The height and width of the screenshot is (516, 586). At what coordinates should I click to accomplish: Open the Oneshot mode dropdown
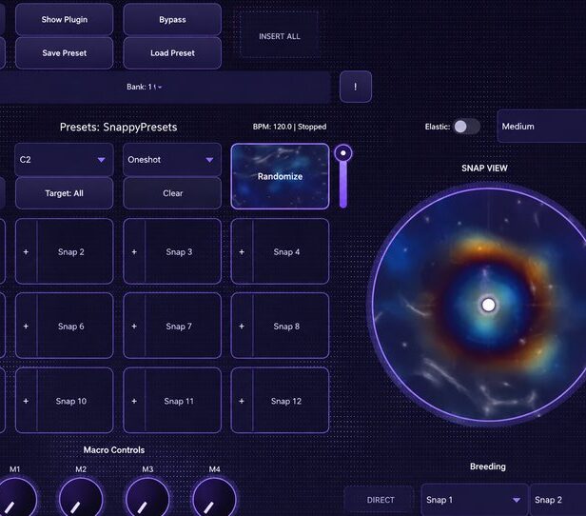[172, 160]
